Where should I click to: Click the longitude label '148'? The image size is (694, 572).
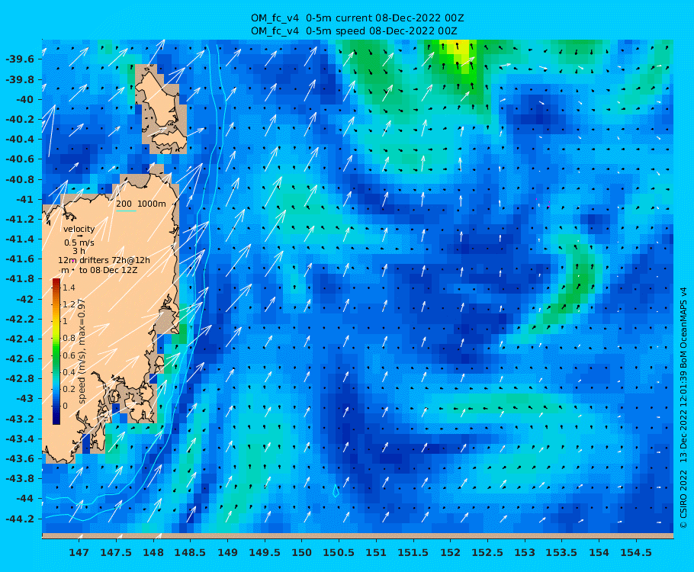153,552
